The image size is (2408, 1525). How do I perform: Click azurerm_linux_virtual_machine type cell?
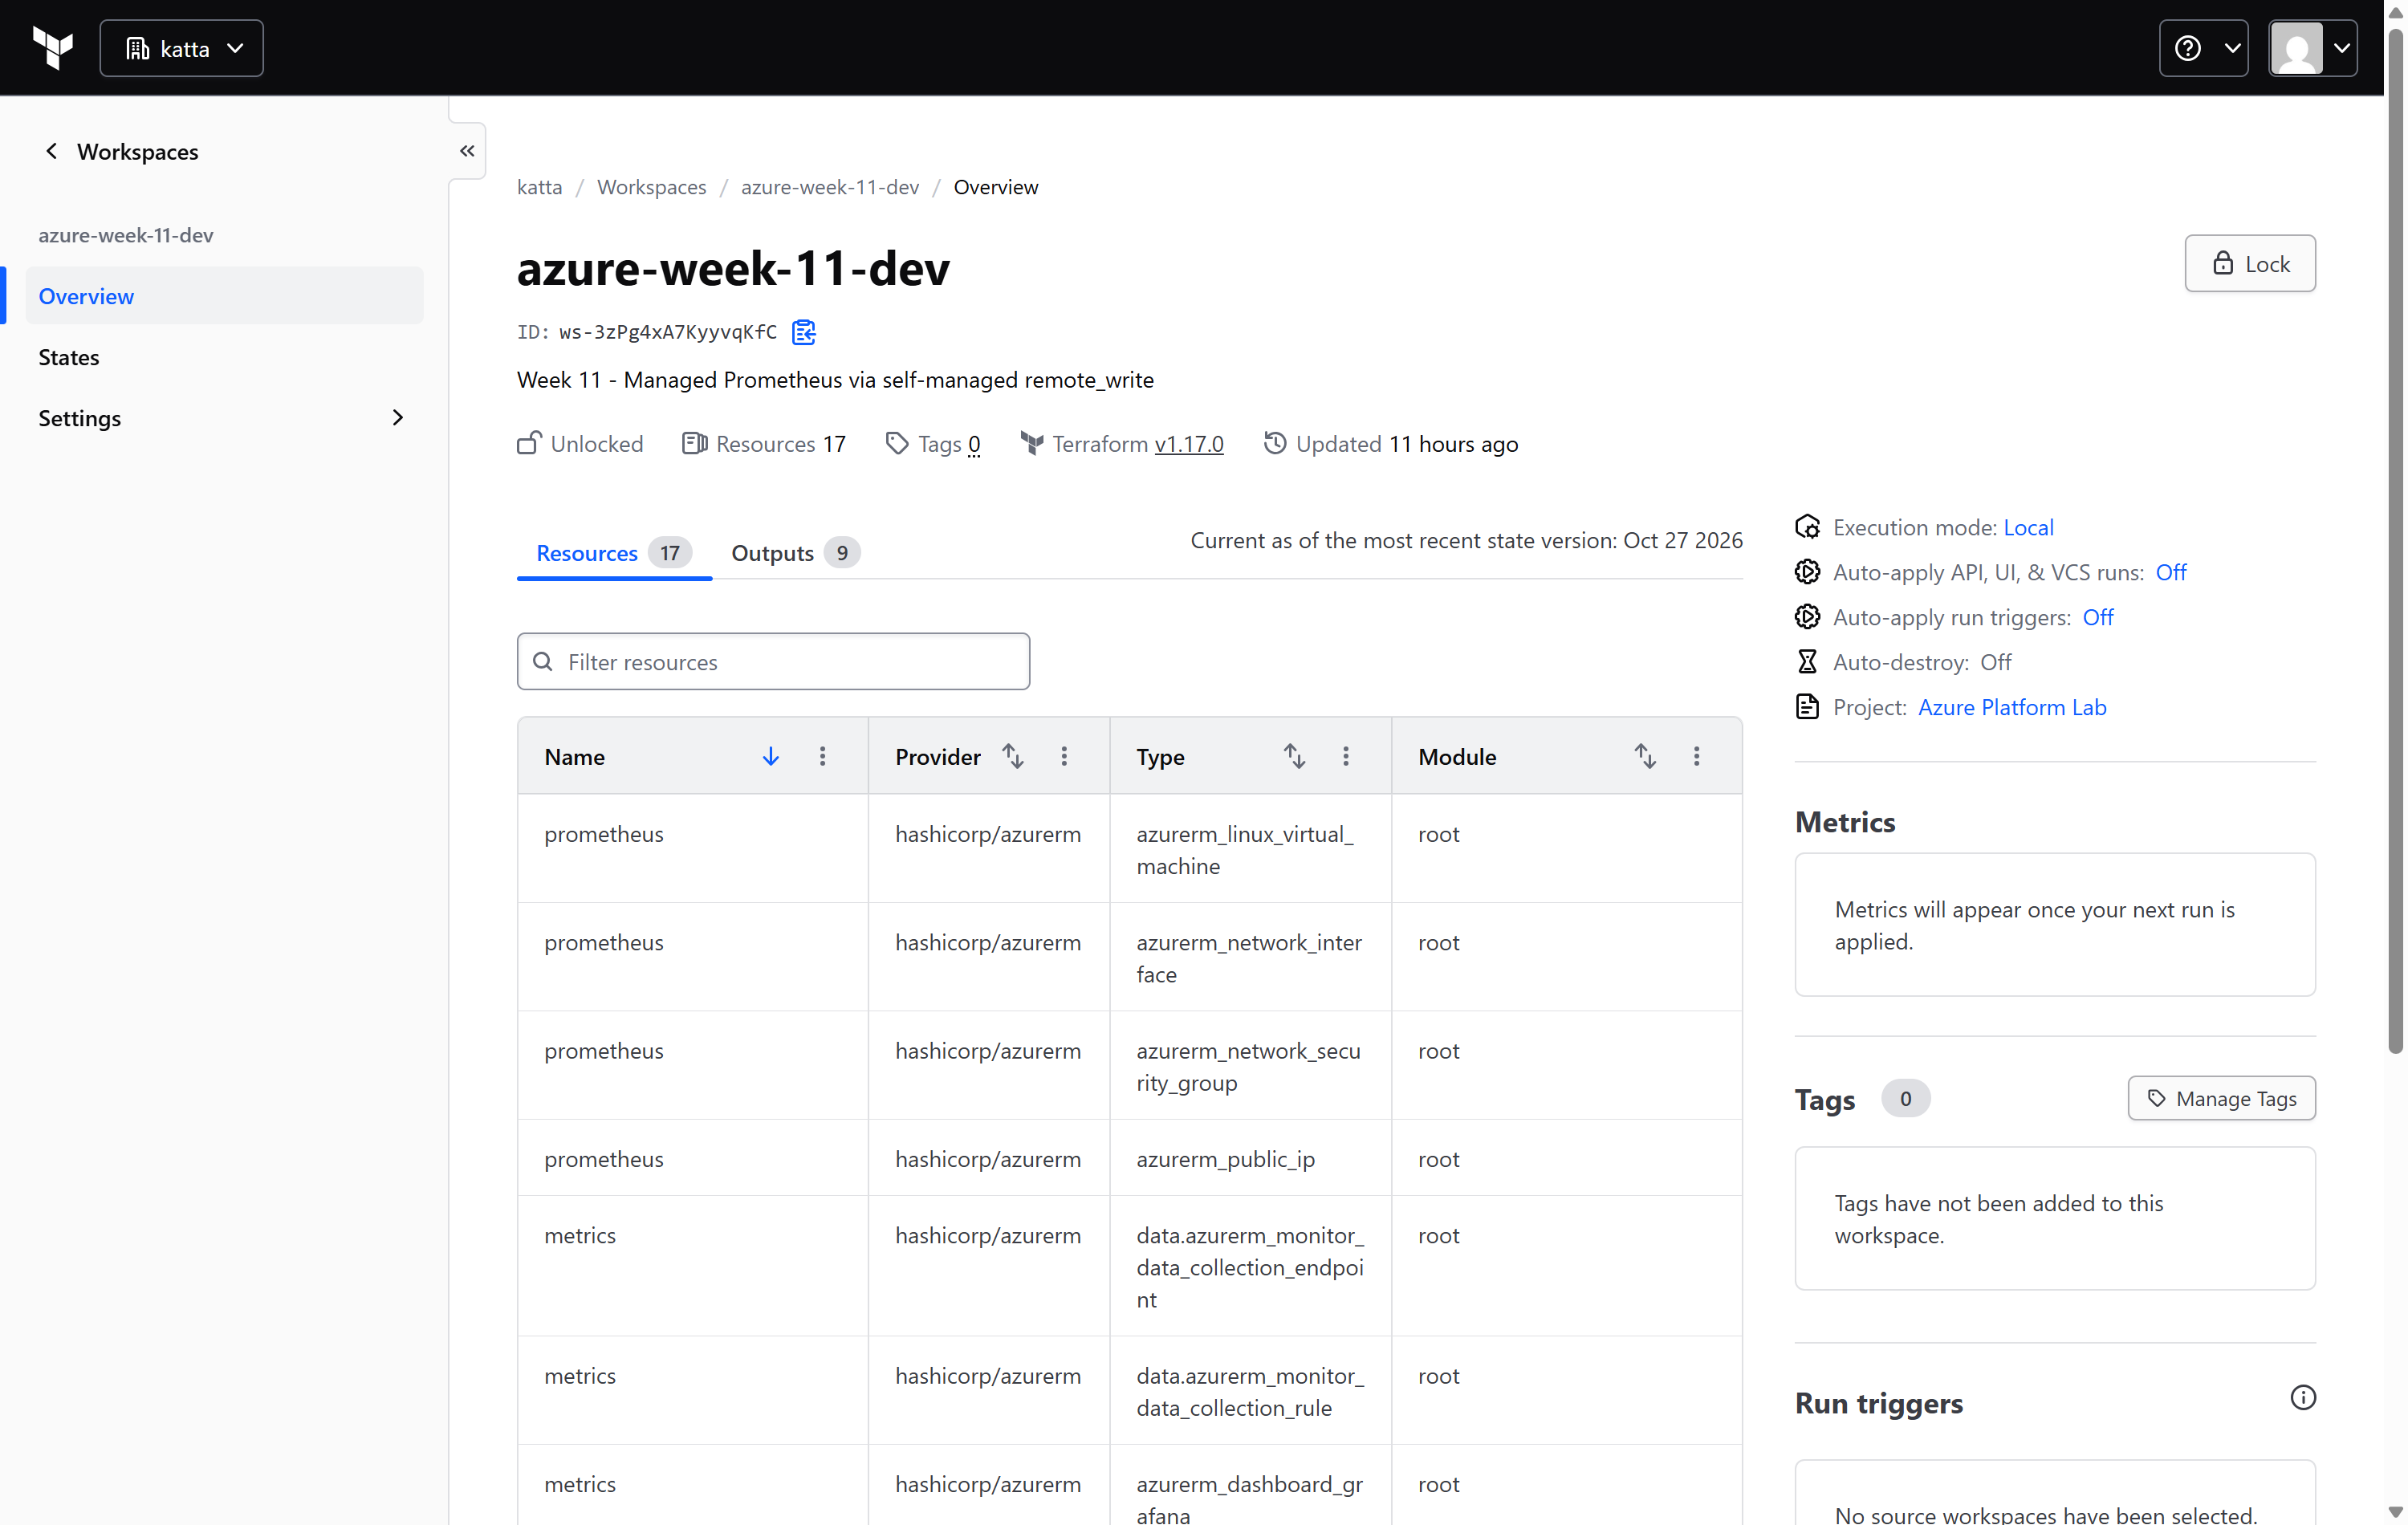1250,849
